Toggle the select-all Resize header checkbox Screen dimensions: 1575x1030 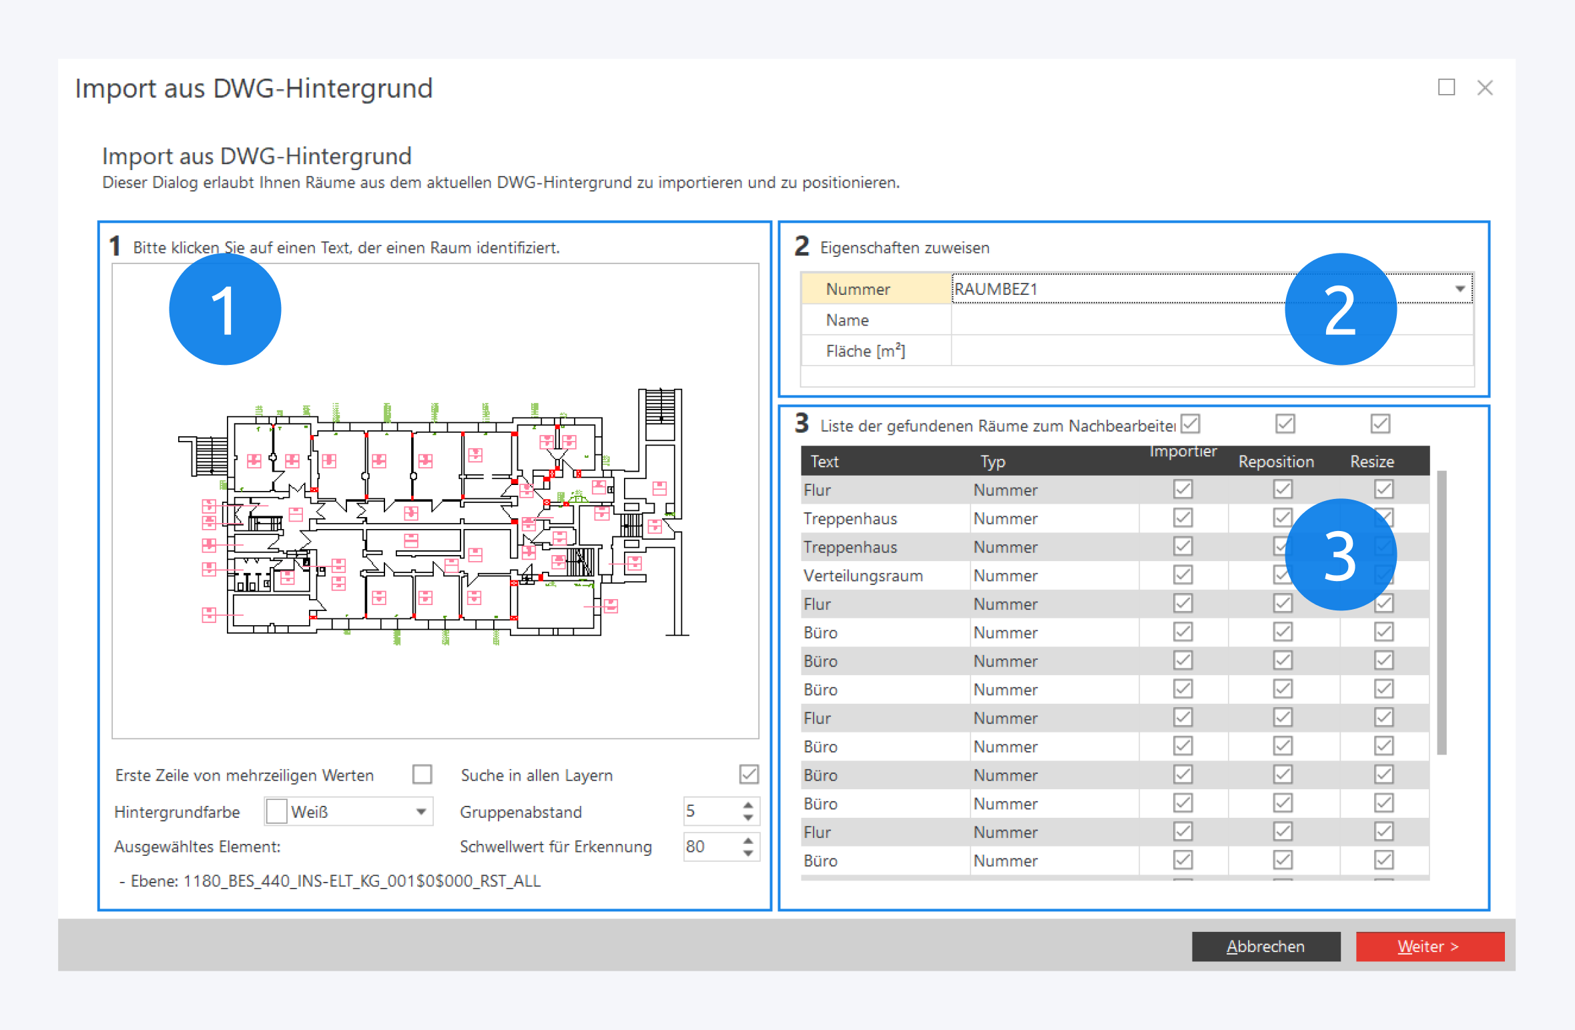click(1380, 424)
